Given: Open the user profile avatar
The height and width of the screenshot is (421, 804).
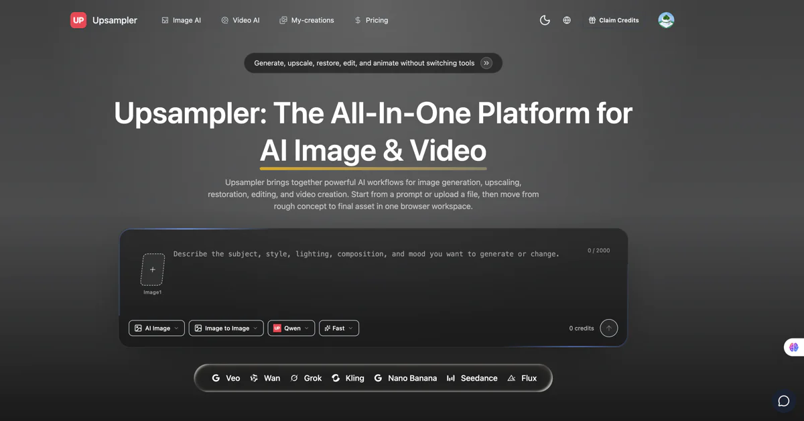Looking at the screenshot, I should click(x=666, y=20).
